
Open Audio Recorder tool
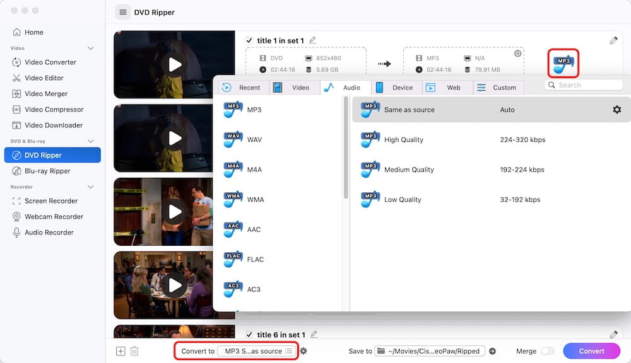43,233
